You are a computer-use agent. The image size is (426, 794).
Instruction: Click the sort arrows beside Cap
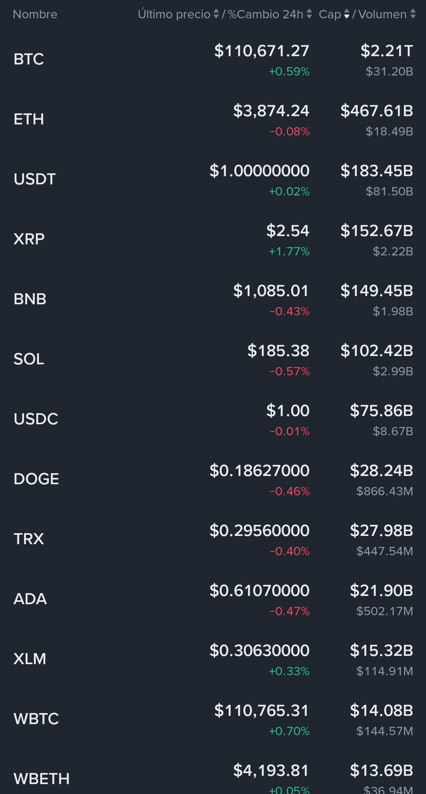pyautogui.click(x=347, y=14)
